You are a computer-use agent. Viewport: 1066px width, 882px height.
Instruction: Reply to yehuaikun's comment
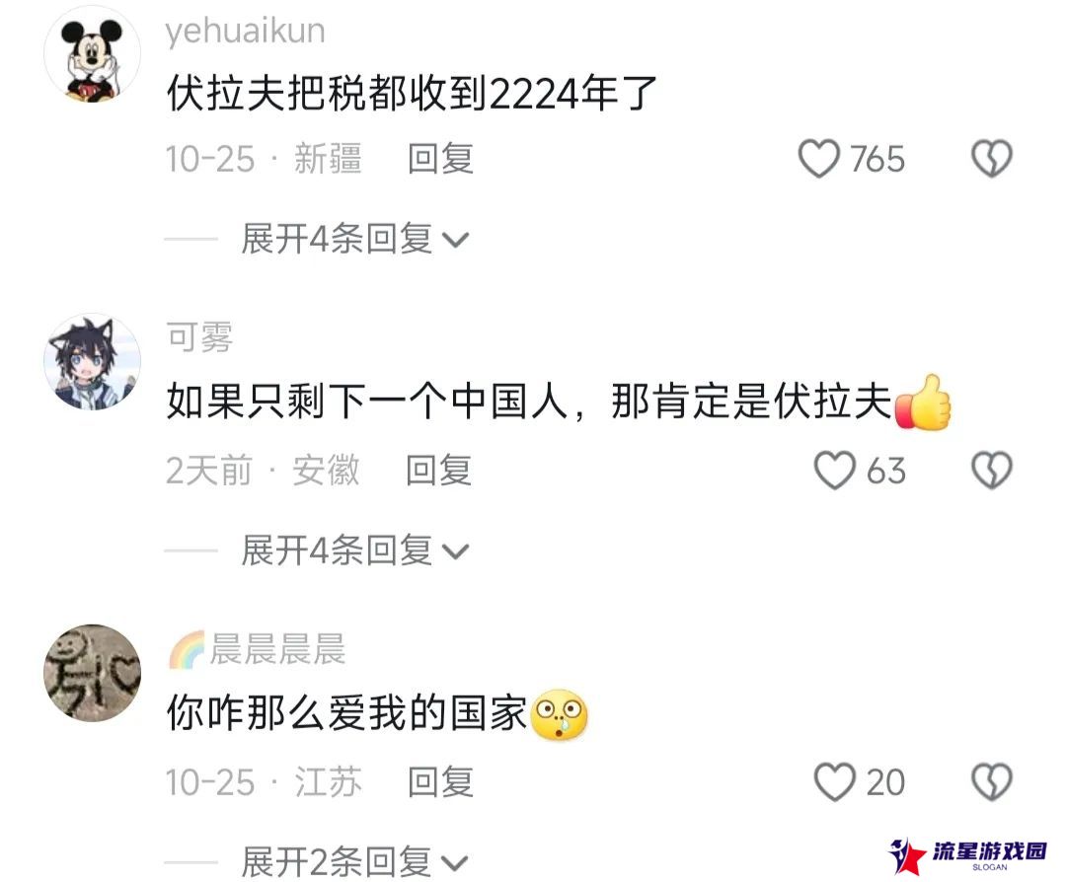[x=440, y=159]
